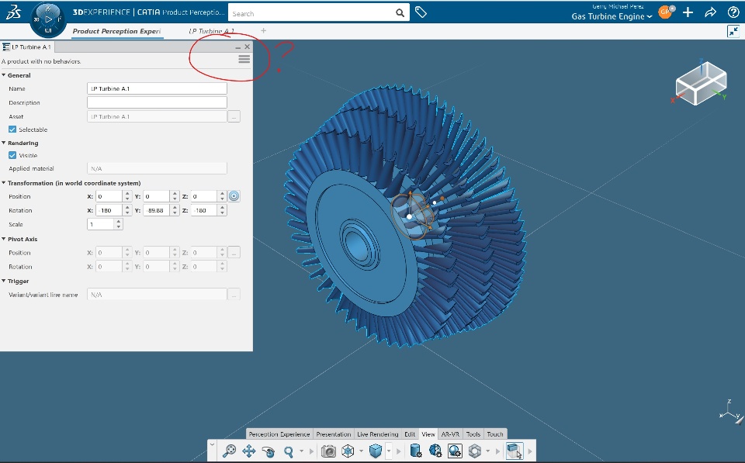Screen dimensions: 745x463
Task: Collapse the Transformation section
Action: point(4,183)
